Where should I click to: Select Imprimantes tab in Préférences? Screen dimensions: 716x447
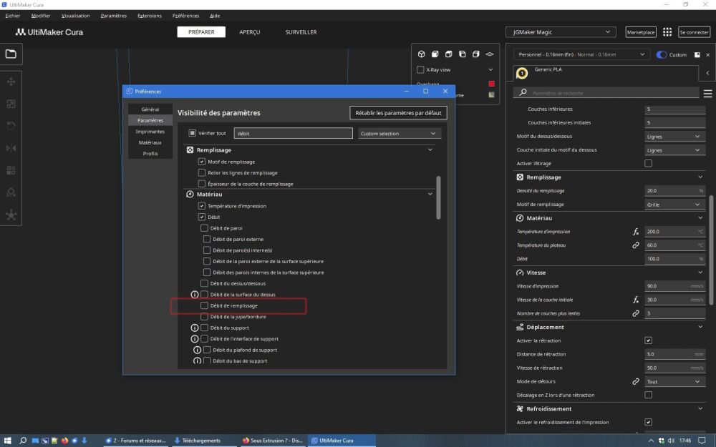point(150,132)
